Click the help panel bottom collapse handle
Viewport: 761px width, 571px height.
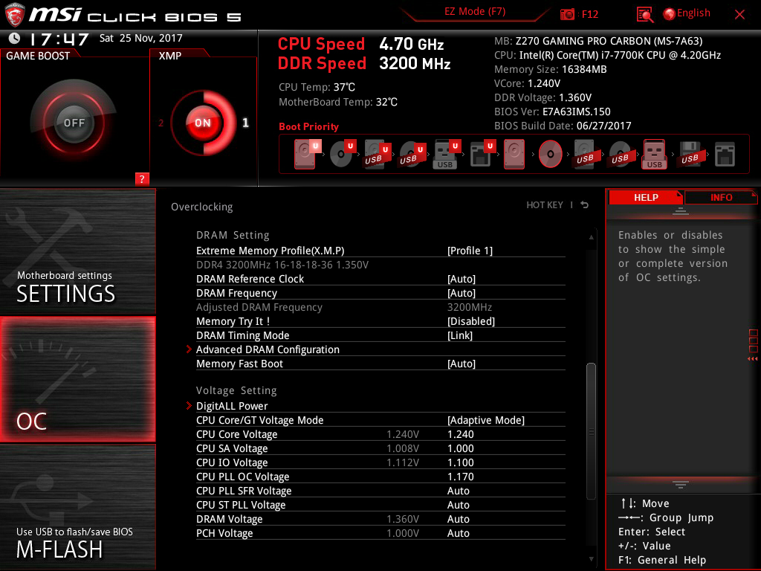[x=681, y=484]
